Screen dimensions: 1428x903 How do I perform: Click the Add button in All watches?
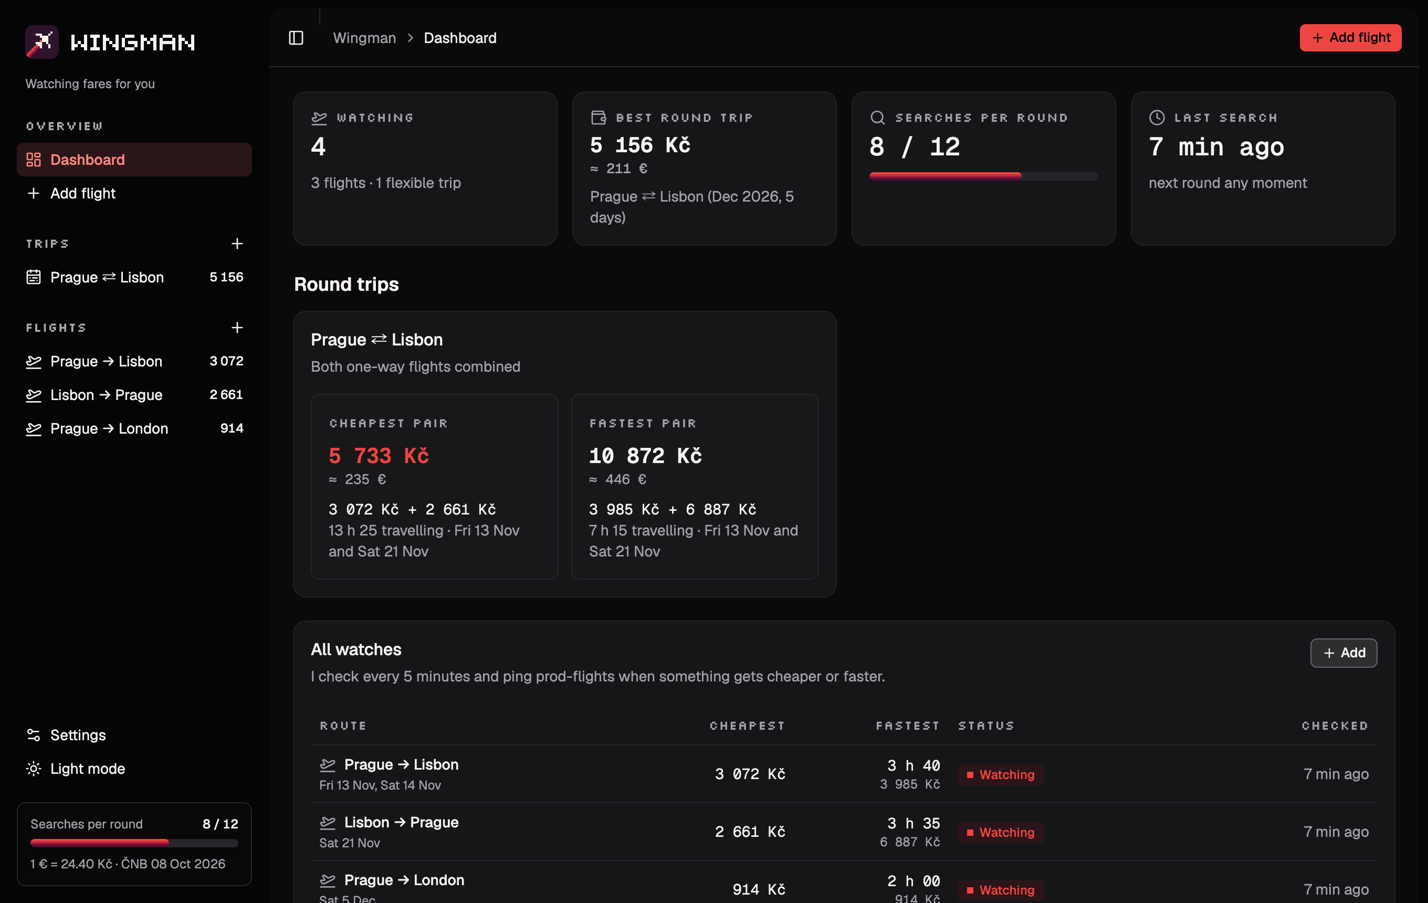click(x=1343, y=653)
